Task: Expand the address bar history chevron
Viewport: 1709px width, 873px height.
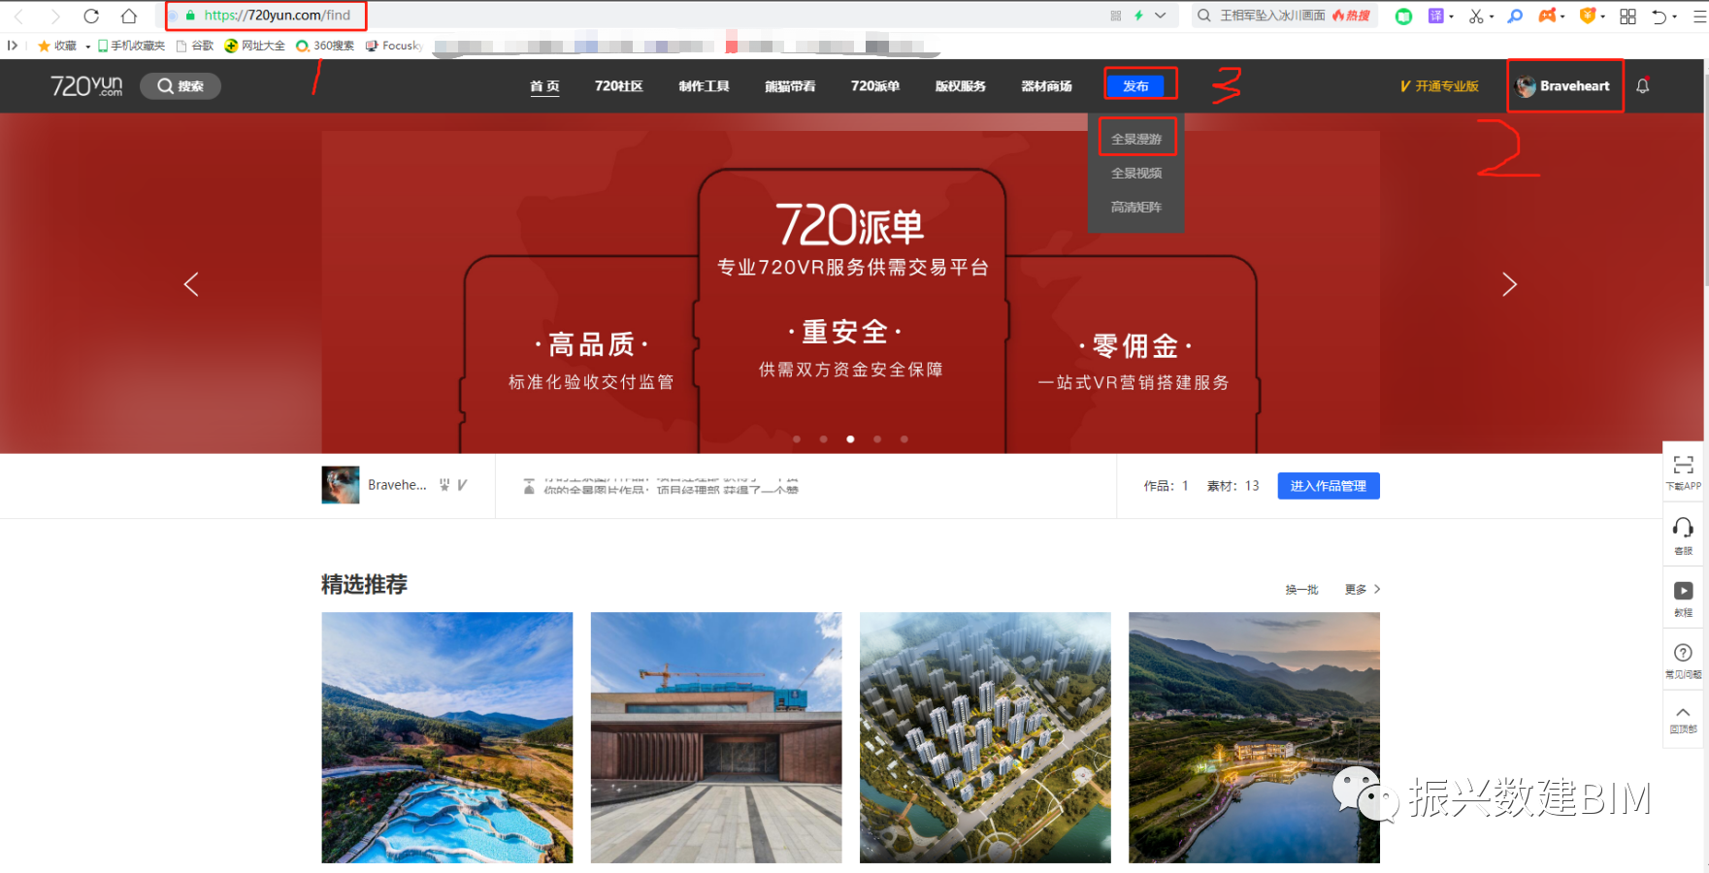Action: tap(1160, 16)
